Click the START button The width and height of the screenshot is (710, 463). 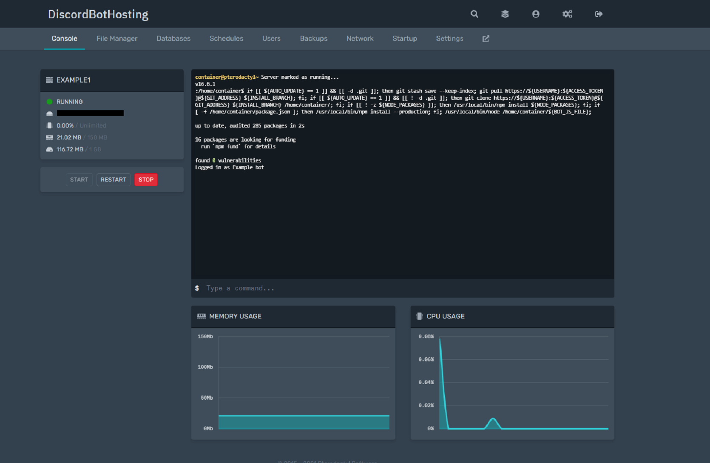[79, 180]
